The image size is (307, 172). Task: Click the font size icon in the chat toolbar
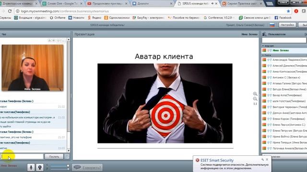[x=58, y=41]
